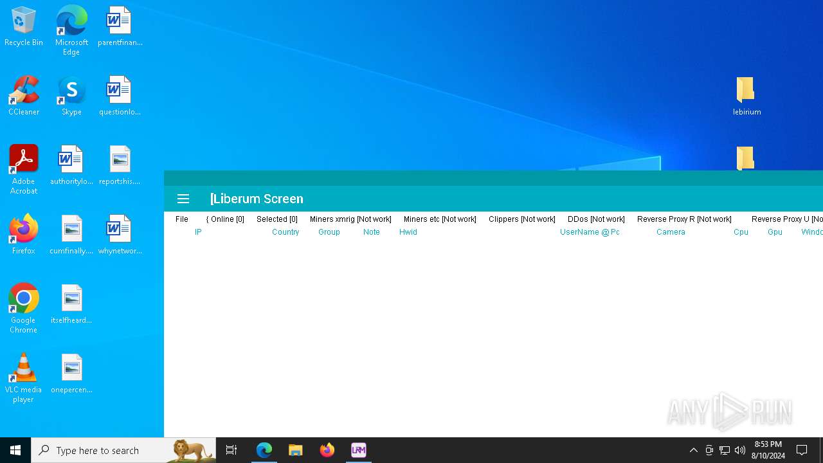This screenshot has height=463, width=823.
Task: Open the volume control tray icon
Action: point(740,450)
